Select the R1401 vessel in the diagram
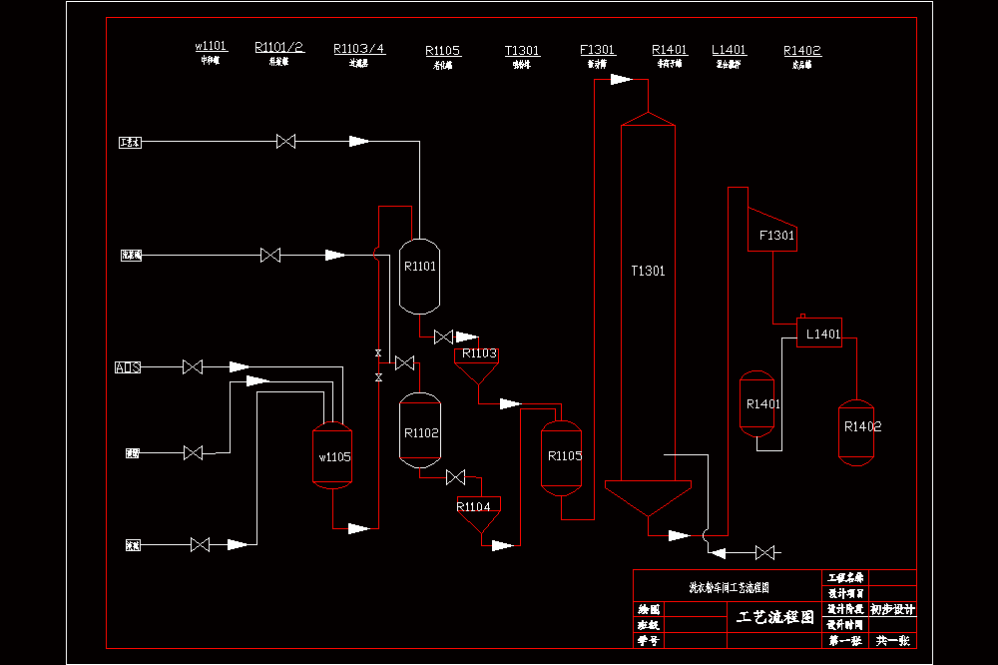 coord(756,403)
